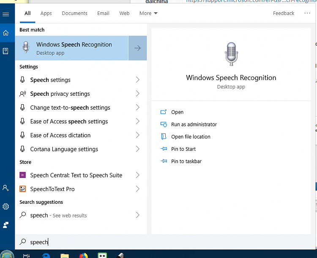The width and height of the screenshot is (317, 258).
Task: Click the microphone icon beside Change text-to-speech settings
Action: pos(22,108)
